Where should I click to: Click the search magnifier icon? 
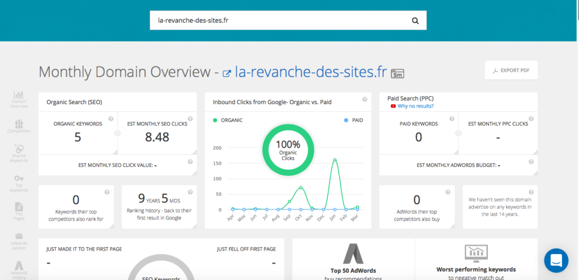[416, 21]
